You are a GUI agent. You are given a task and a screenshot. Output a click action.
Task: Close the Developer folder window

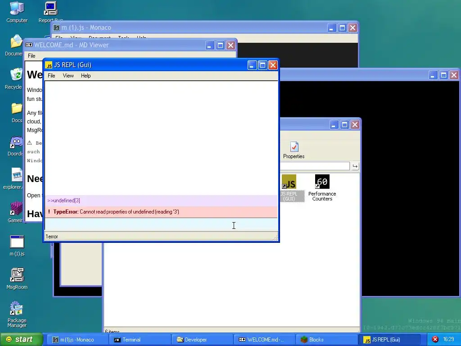(355, 125)
